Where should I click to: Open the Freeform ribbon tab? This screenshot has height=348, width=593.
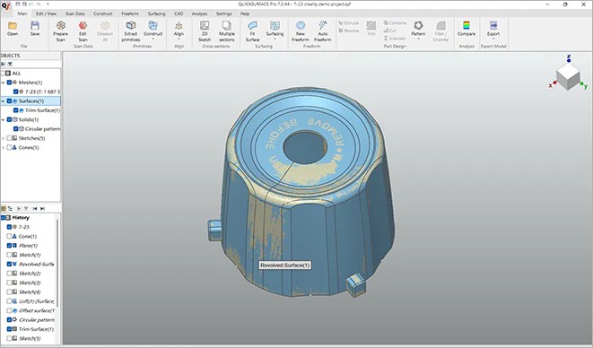coord(130,13)
